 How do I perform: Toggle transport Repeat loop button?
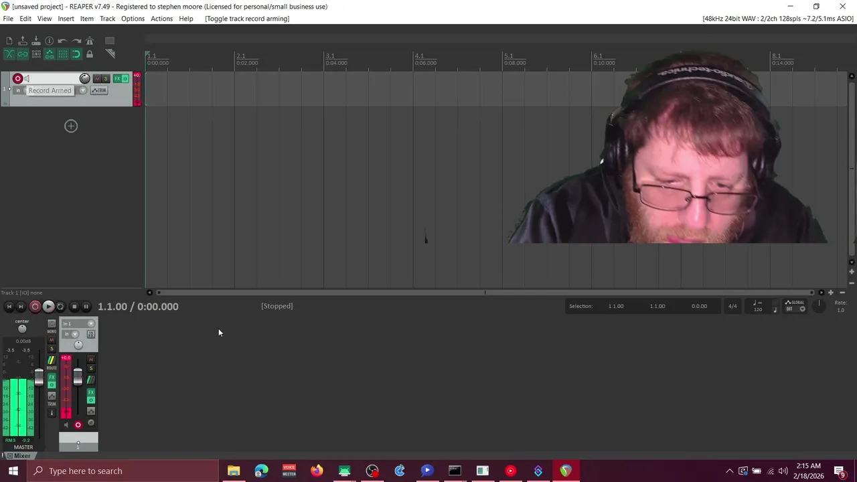click(60, 307)
